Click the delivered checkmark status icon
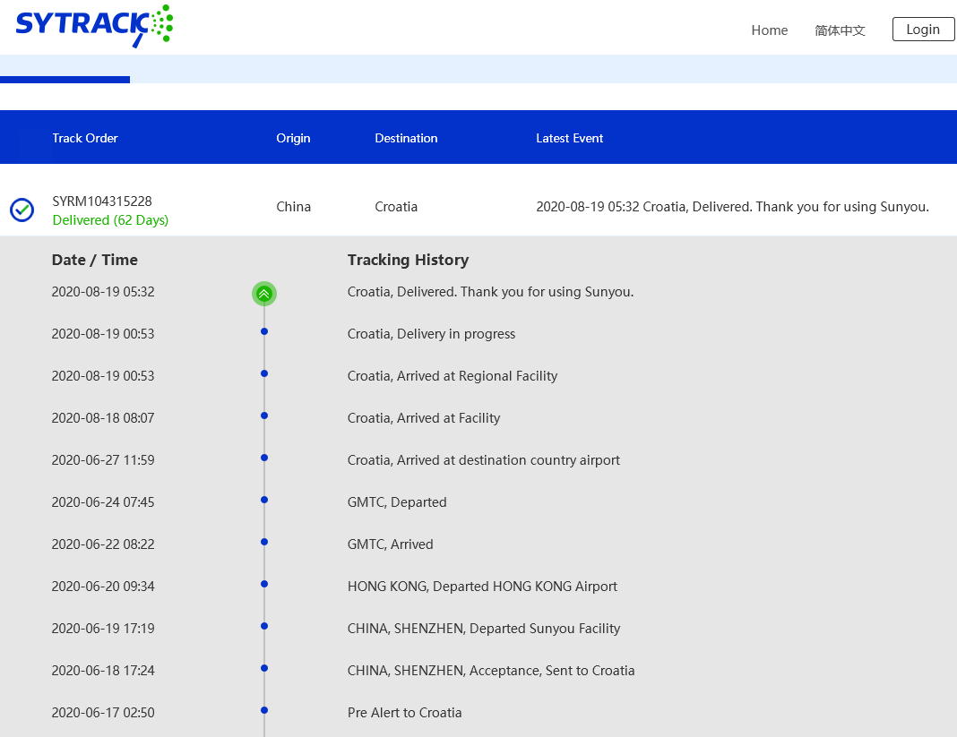Viewport: 957px width, 737px height. (x=22, y=210)
